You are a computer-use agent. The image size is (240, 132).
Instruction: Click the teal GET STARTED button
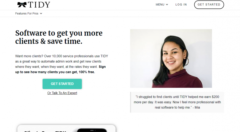click(62, 84)
